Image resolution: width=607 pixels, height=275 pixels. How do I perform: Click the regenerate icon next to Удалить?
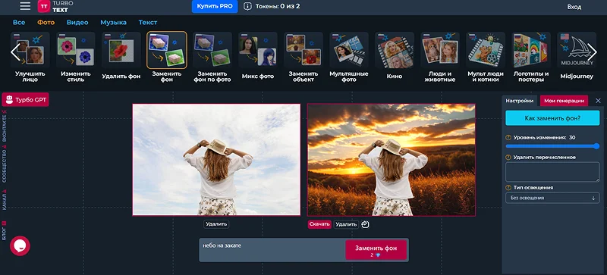coord(365,224)
